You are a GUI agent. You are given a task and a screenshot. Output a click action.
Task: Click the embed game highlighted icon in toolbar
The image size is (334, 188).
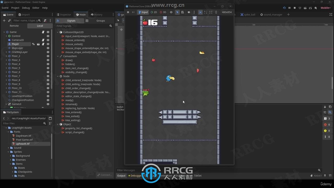(200, 12)
